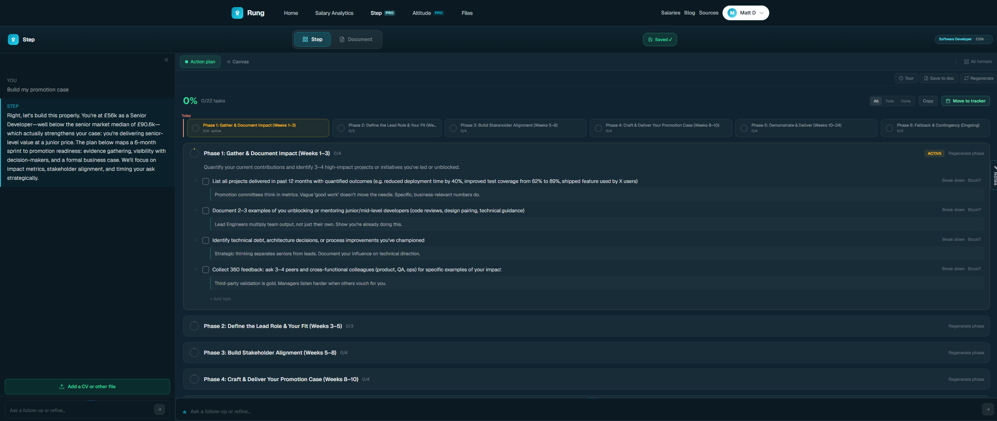Click the Phase 3 progress ring in list

[x=194, y=353]
